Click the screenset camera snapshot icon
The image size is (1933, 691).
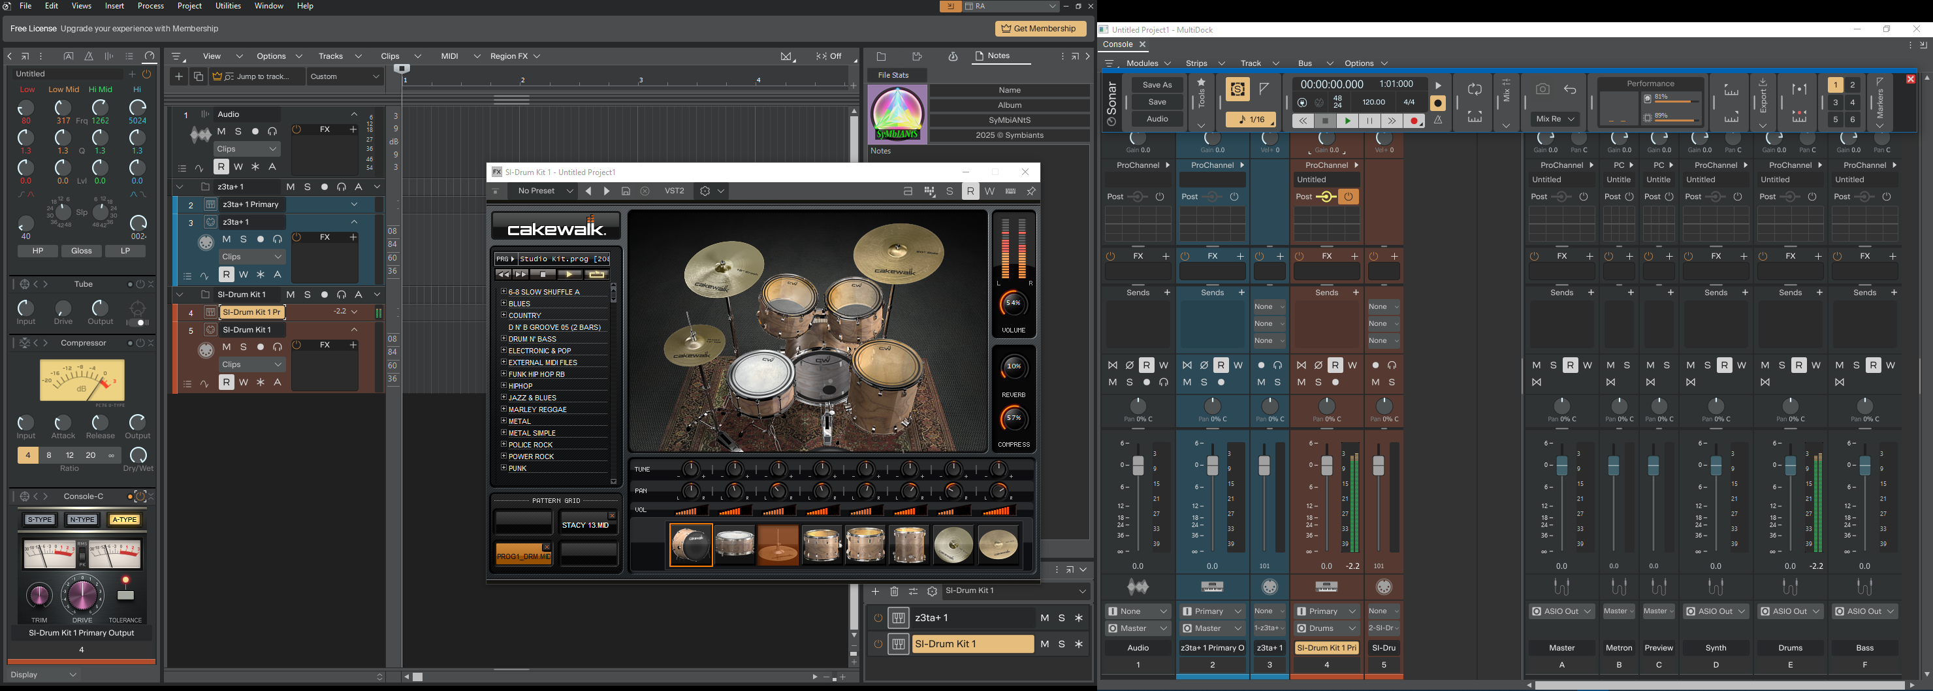tap(1542, 89)
